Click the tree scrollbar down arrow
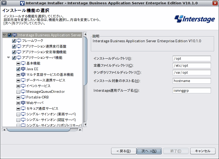219x159 pixels. [86, 125]
